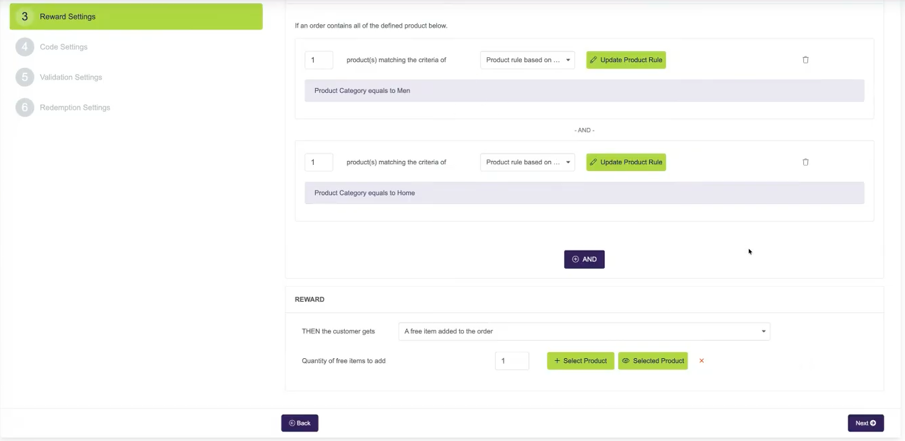The width and height of the screenshot is (905, 441).
Task: Open Reward Settings step
Action: pyautogui.click(x=136, y=16)
